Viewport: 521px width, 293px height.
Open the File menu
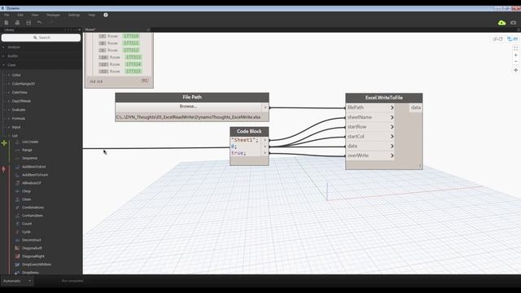(7, 15)
